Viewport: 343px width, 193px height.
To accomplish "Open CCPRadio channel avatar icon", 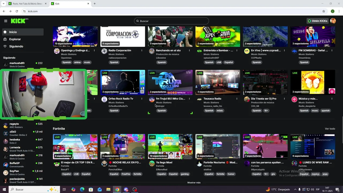I will pos(247,51).
